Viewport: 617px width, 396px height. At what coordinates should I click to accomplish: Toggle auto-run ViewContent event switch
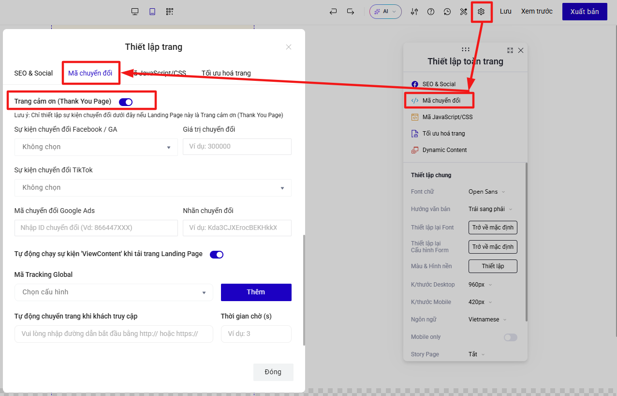pos(217,255)
